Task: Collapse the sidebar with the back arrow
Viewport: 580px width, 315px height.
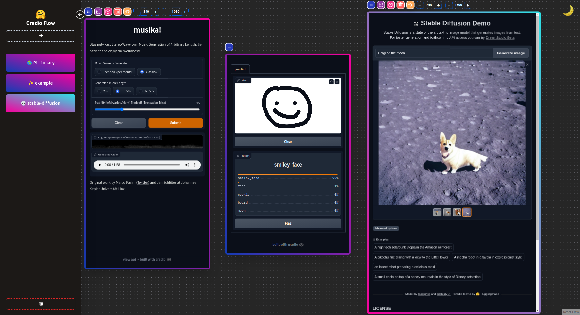Action: tap(80, 14)
